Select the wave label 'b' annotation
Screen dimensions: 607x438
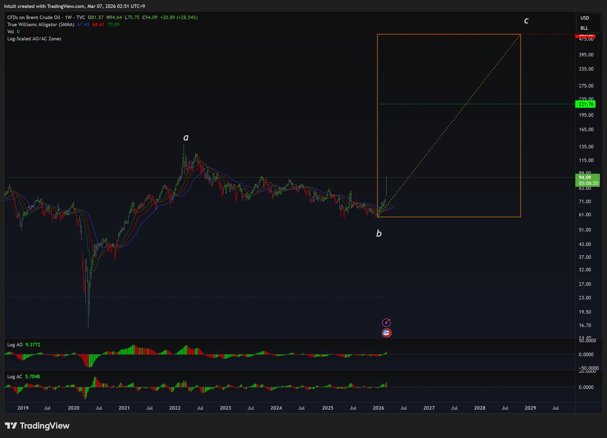(378, 234)
